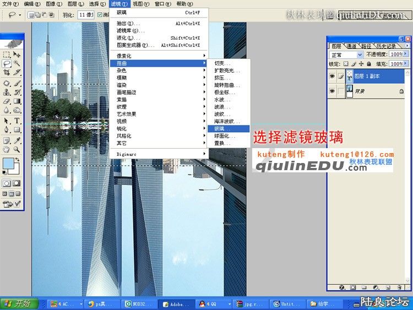Choose 玻璃... in the distort submenu
The height and width of the screenshot is (310, 413).
pos(223,128)
